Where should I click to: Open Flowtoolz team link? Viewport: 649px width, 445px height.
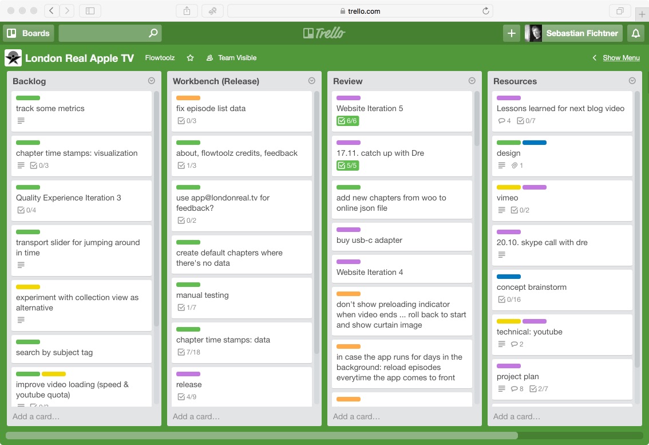(160, 58)
